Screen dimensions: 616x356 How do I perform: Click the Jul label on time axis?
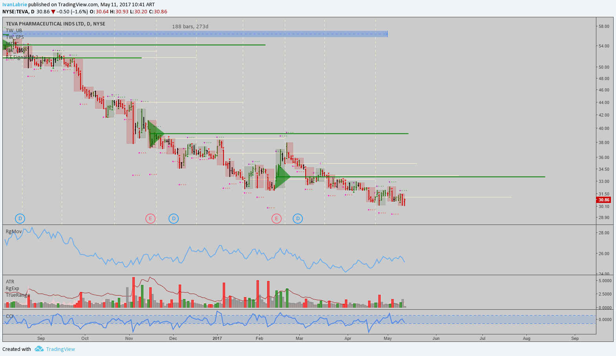[x=482, y=338]
